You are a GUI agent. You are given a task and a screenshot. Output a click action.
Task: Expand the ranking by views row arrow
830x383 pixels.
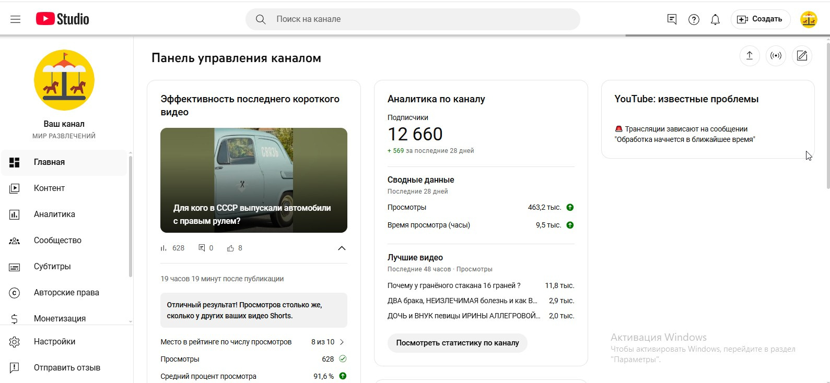point(342,342)
